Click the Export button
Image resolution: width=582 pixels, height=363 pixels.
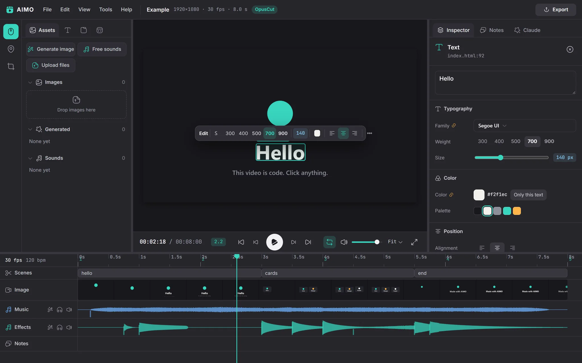point(556,10)
